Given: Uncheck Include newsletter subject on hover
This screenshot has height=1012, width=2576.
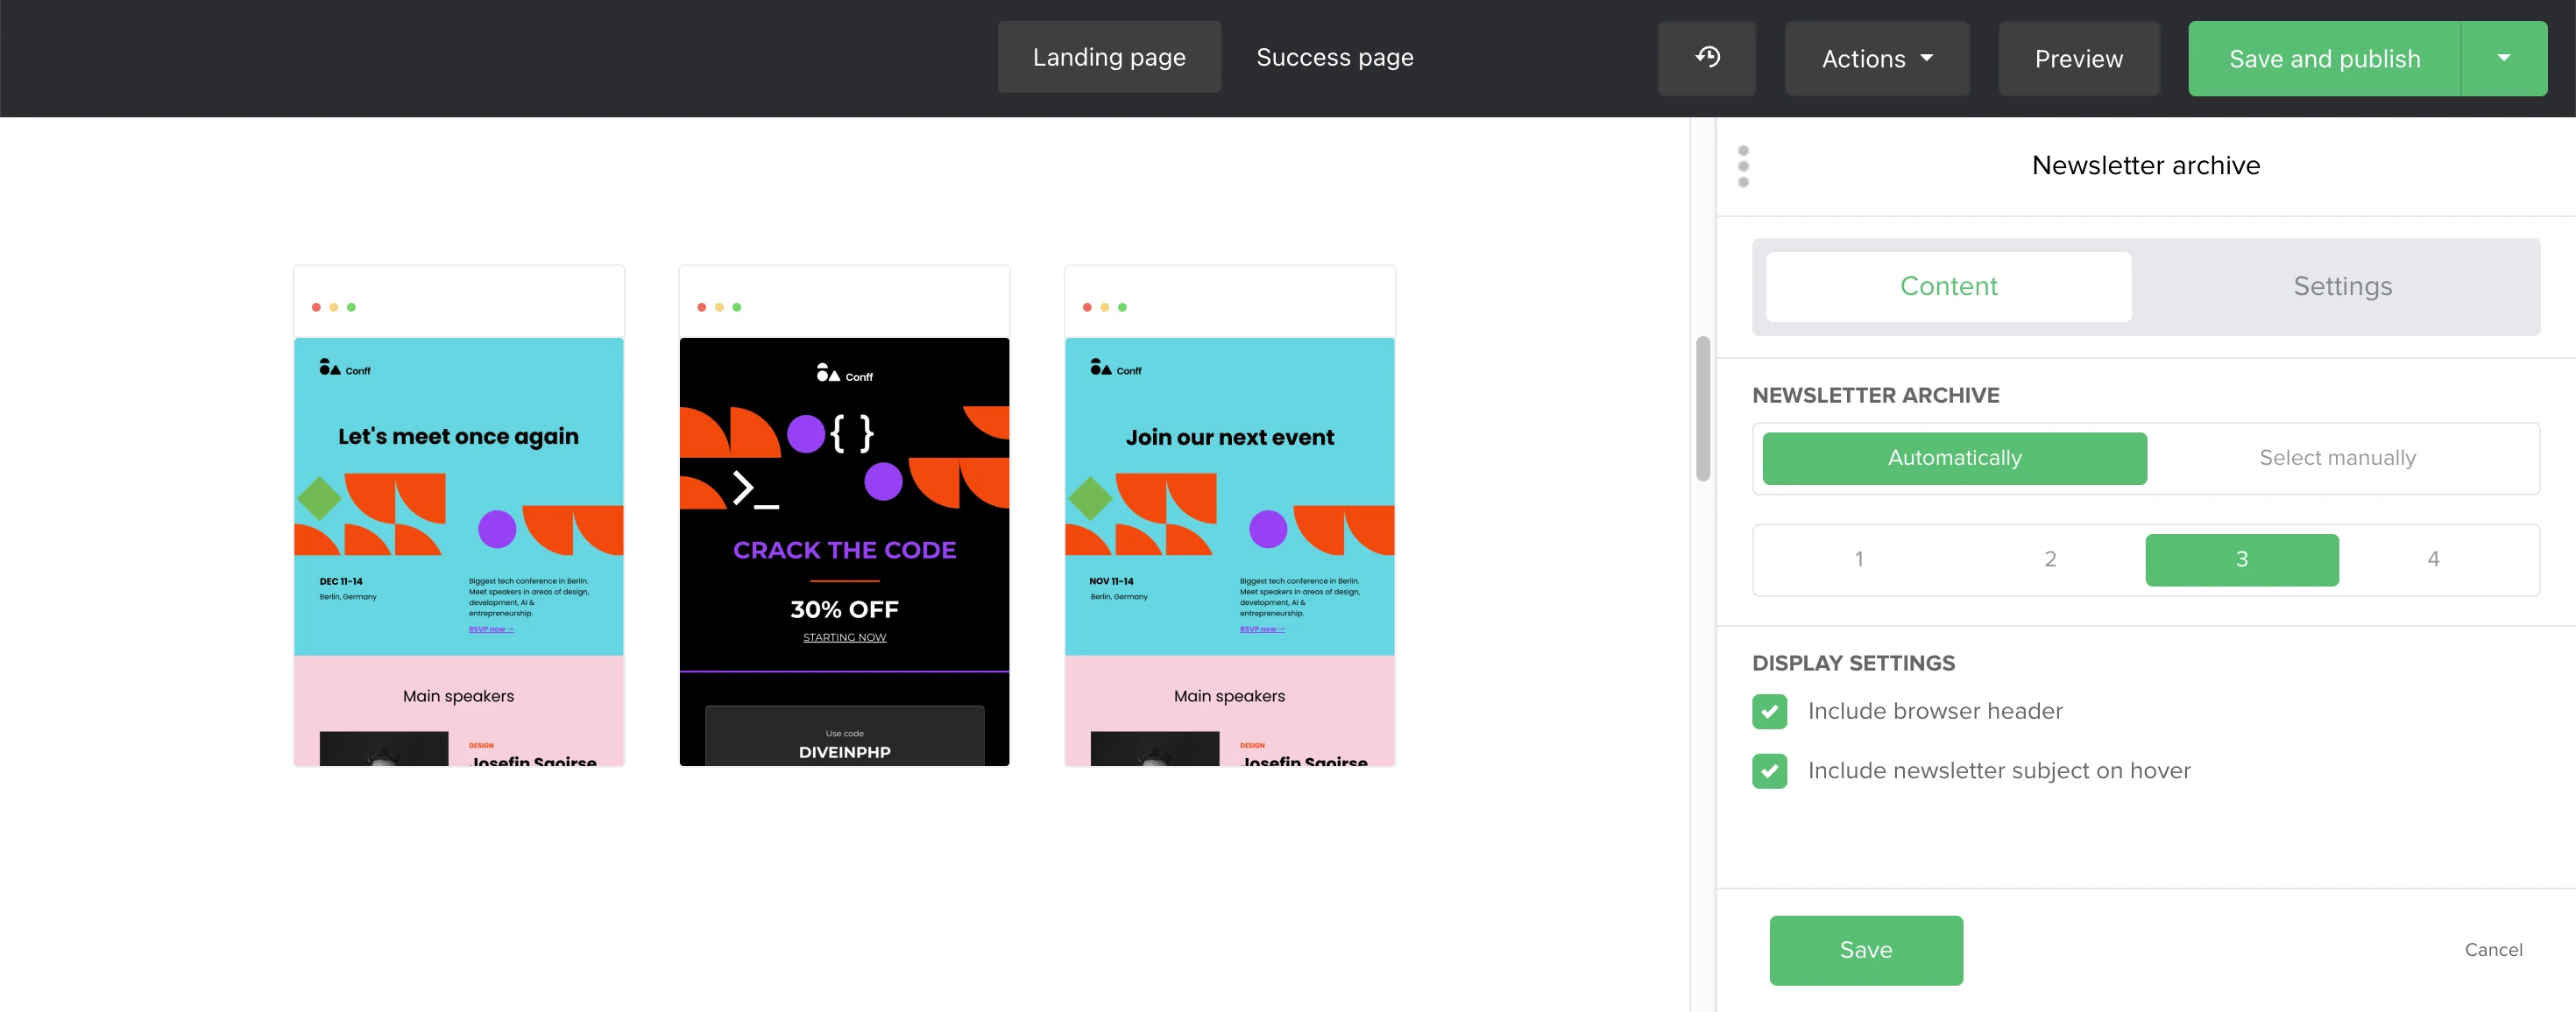Looking at the screenshot, I should coord(1769,771).
